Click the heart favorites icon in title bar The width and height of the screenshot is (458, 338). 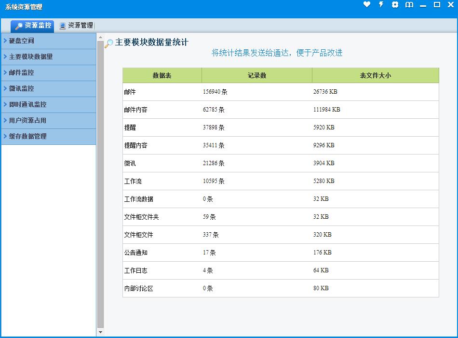pyautogui.click(x=367, y=5)
